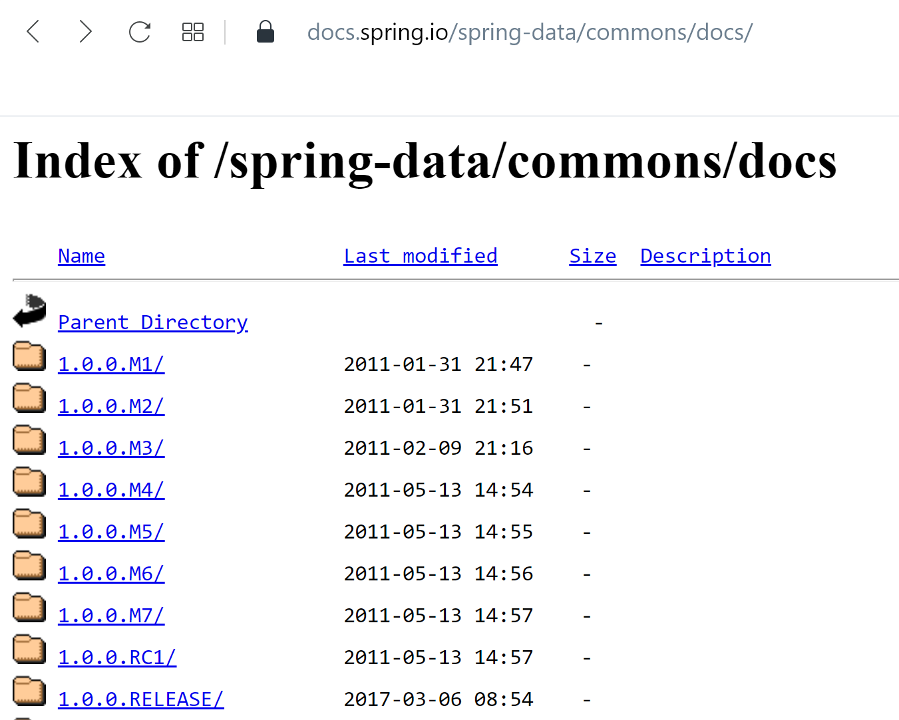
Task: Open the browser tab overview grid icon
Action: (x=192, y=31)
